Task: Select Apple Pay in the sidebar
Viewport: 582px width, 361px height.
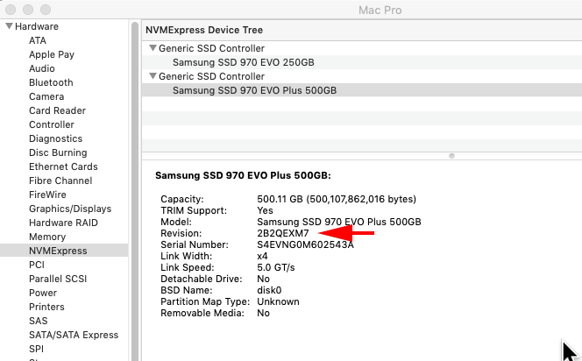Action: (52, 54)
